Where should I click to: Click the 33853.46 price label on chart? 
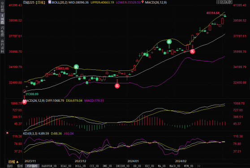62,69
